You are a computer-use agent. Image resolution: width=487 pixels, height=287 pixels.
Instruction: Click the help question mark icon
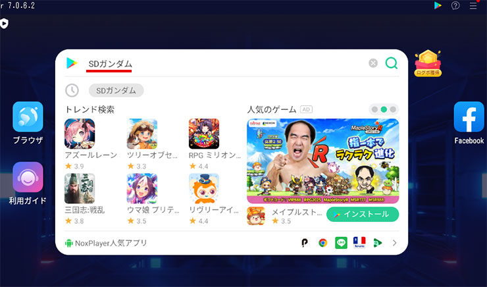click(455, 5)
